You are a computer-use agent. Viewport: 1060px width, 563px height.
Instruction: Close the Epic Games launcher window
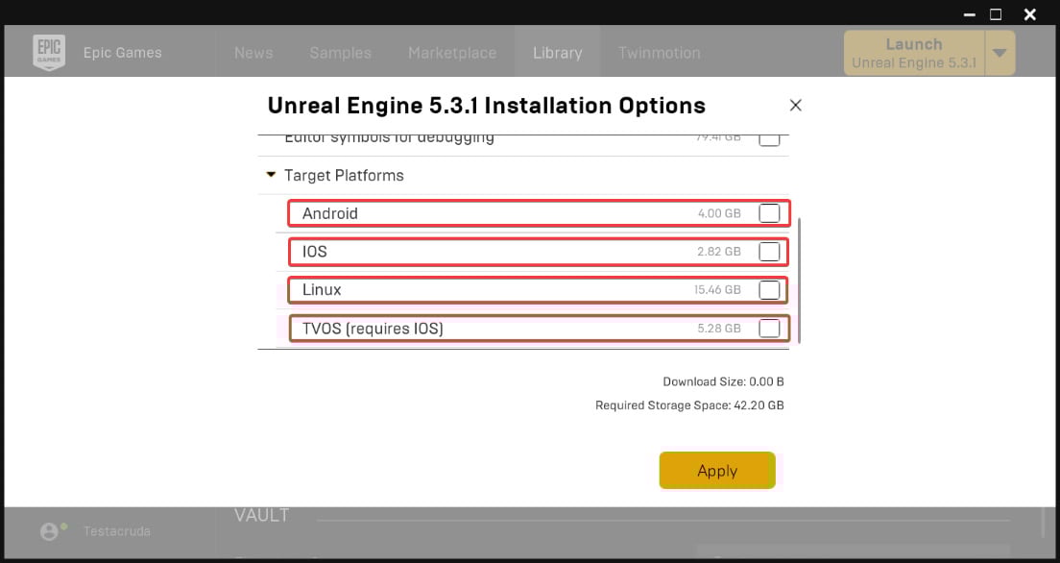pyautogui.click(x=1029, y=14)
